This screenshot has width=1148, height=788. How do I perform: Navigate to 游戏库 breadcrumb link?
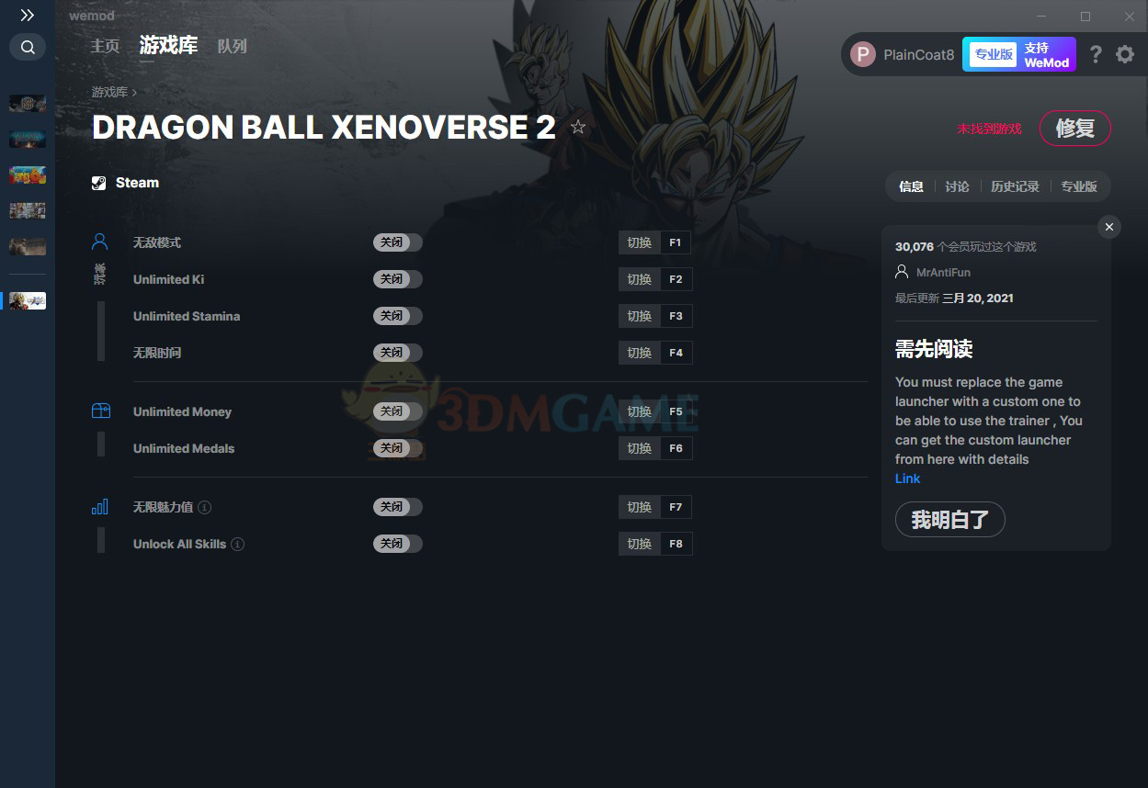coord(109,92)
